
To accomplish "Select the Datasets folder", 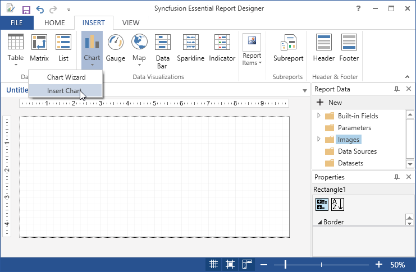I will [350, 163].
